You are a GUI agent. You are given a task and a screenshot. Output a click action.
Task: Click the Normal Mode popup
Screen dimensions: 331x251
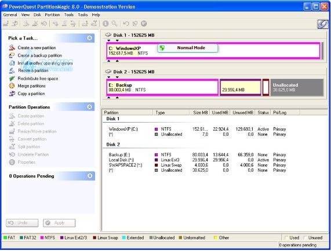[x=187, y=48]
